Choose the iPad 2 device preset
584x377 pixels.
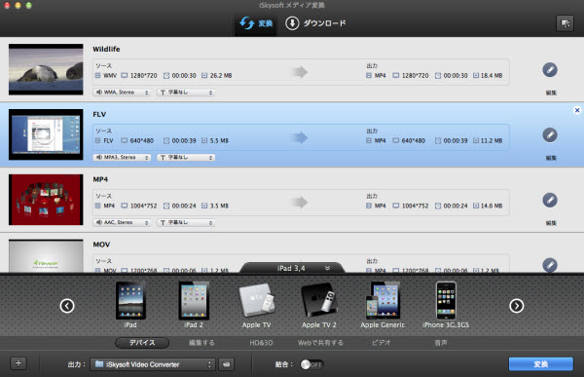(x=194, y=305)
